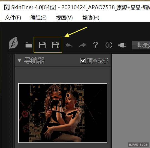Click the SkinFiner icon in the title bar

click(7, 7)
